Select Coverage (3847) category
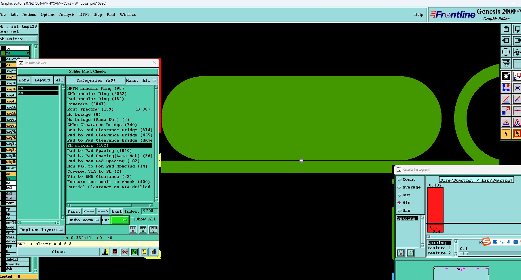521x280 pixels. [109, 104]
